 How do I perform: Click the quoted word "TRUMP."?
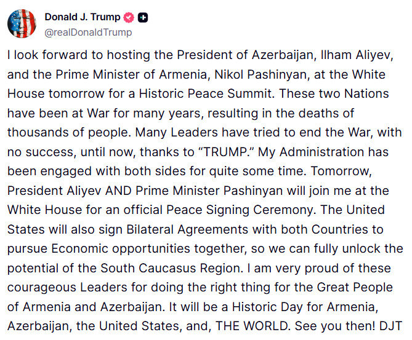(x=225, y=152)
